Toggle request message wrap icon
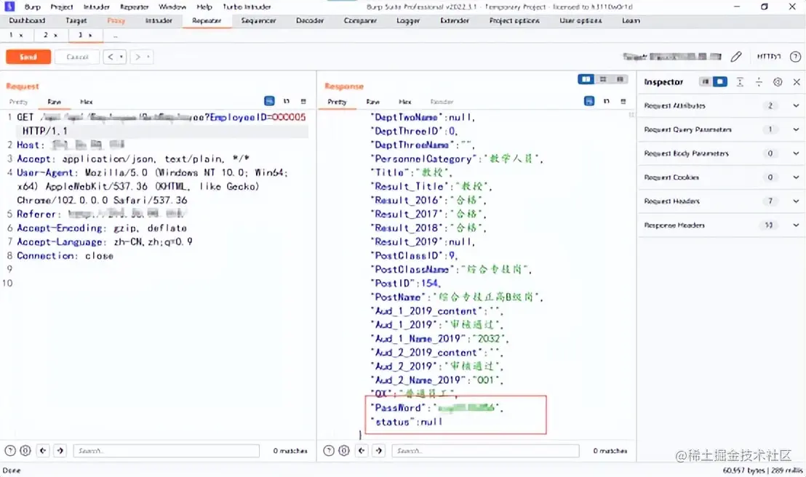Viewport: 806px width, 477px height. pyautogui.click(x=269, y=101)
